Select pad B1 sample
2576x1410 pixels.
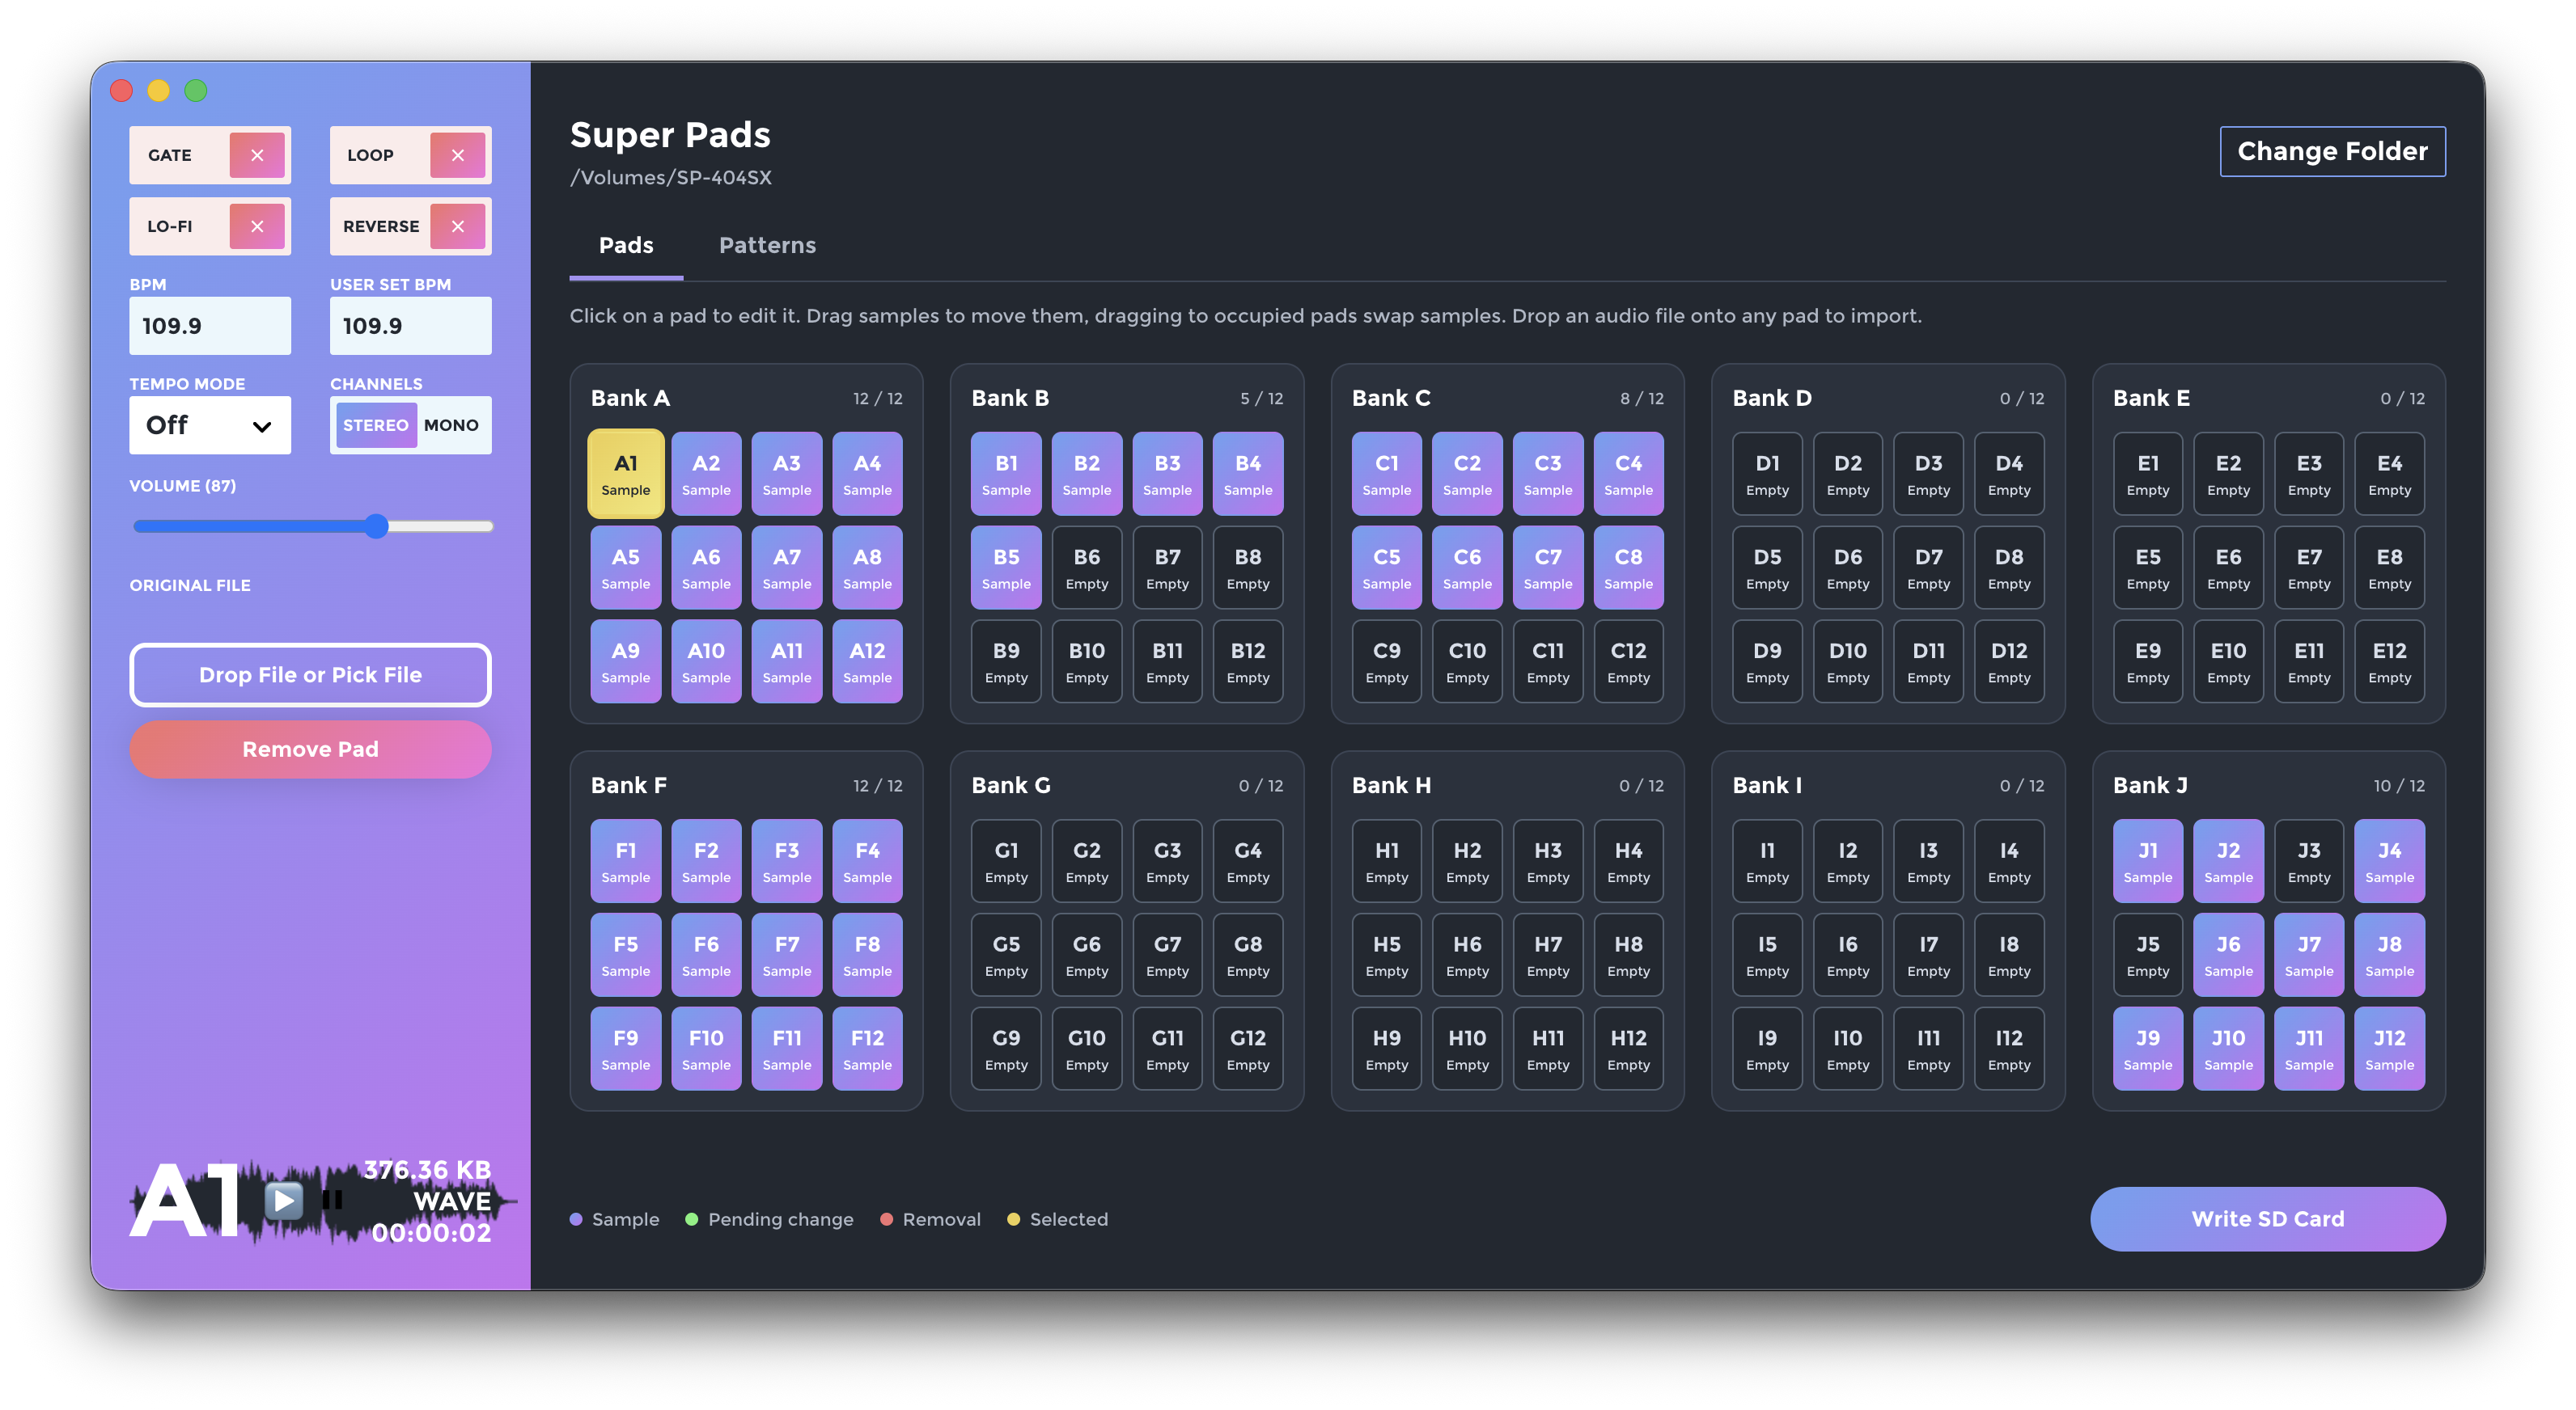[1006, 474]
